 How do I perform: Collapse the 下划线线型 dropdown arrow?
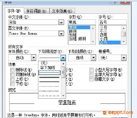coord(63,58)
